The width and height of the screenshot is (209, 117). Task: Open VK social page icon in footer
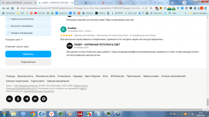tap(10, 99)
